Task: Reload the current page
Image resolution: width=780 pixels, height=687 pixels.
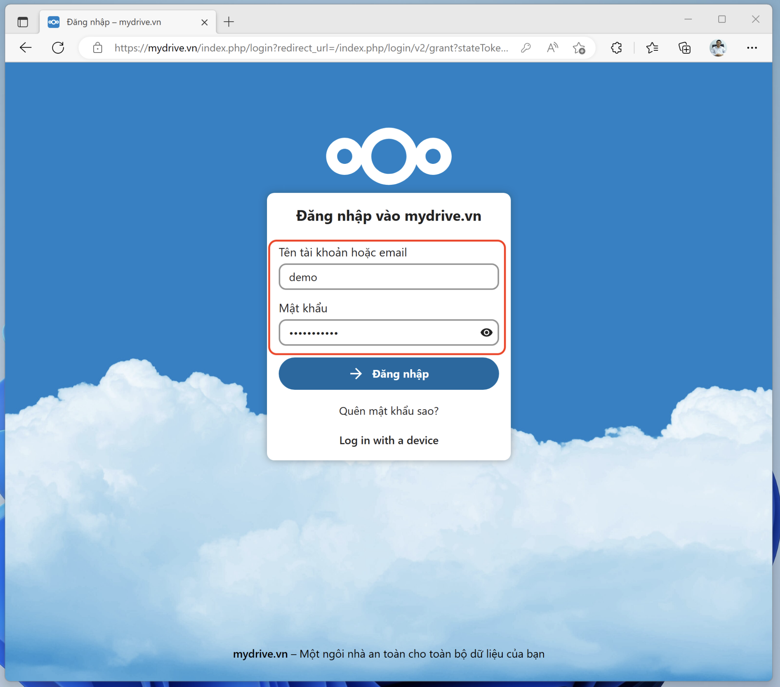Action: (x=58, y=47)
